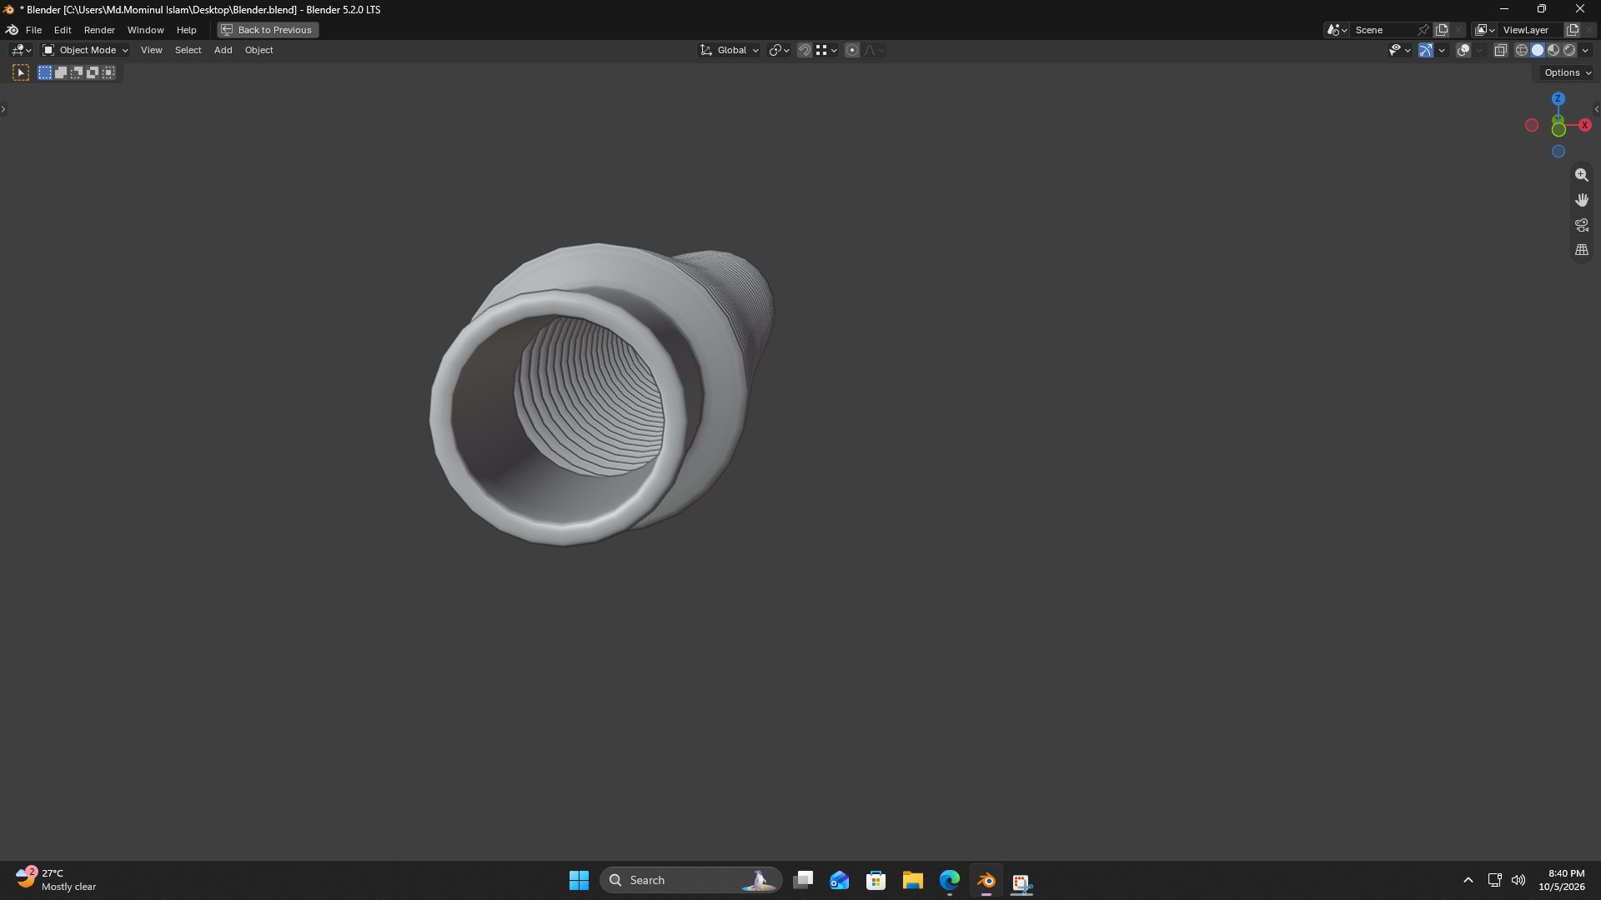Screen dimensions: 1601x900
Task: Pick the 'Set a new selection' mode icon
Action: 45,72
